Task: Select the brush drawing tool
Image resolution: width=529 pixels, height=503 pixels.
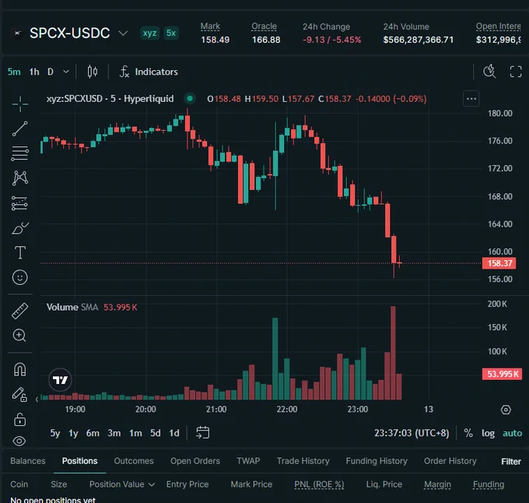Action: pos(20,228)
